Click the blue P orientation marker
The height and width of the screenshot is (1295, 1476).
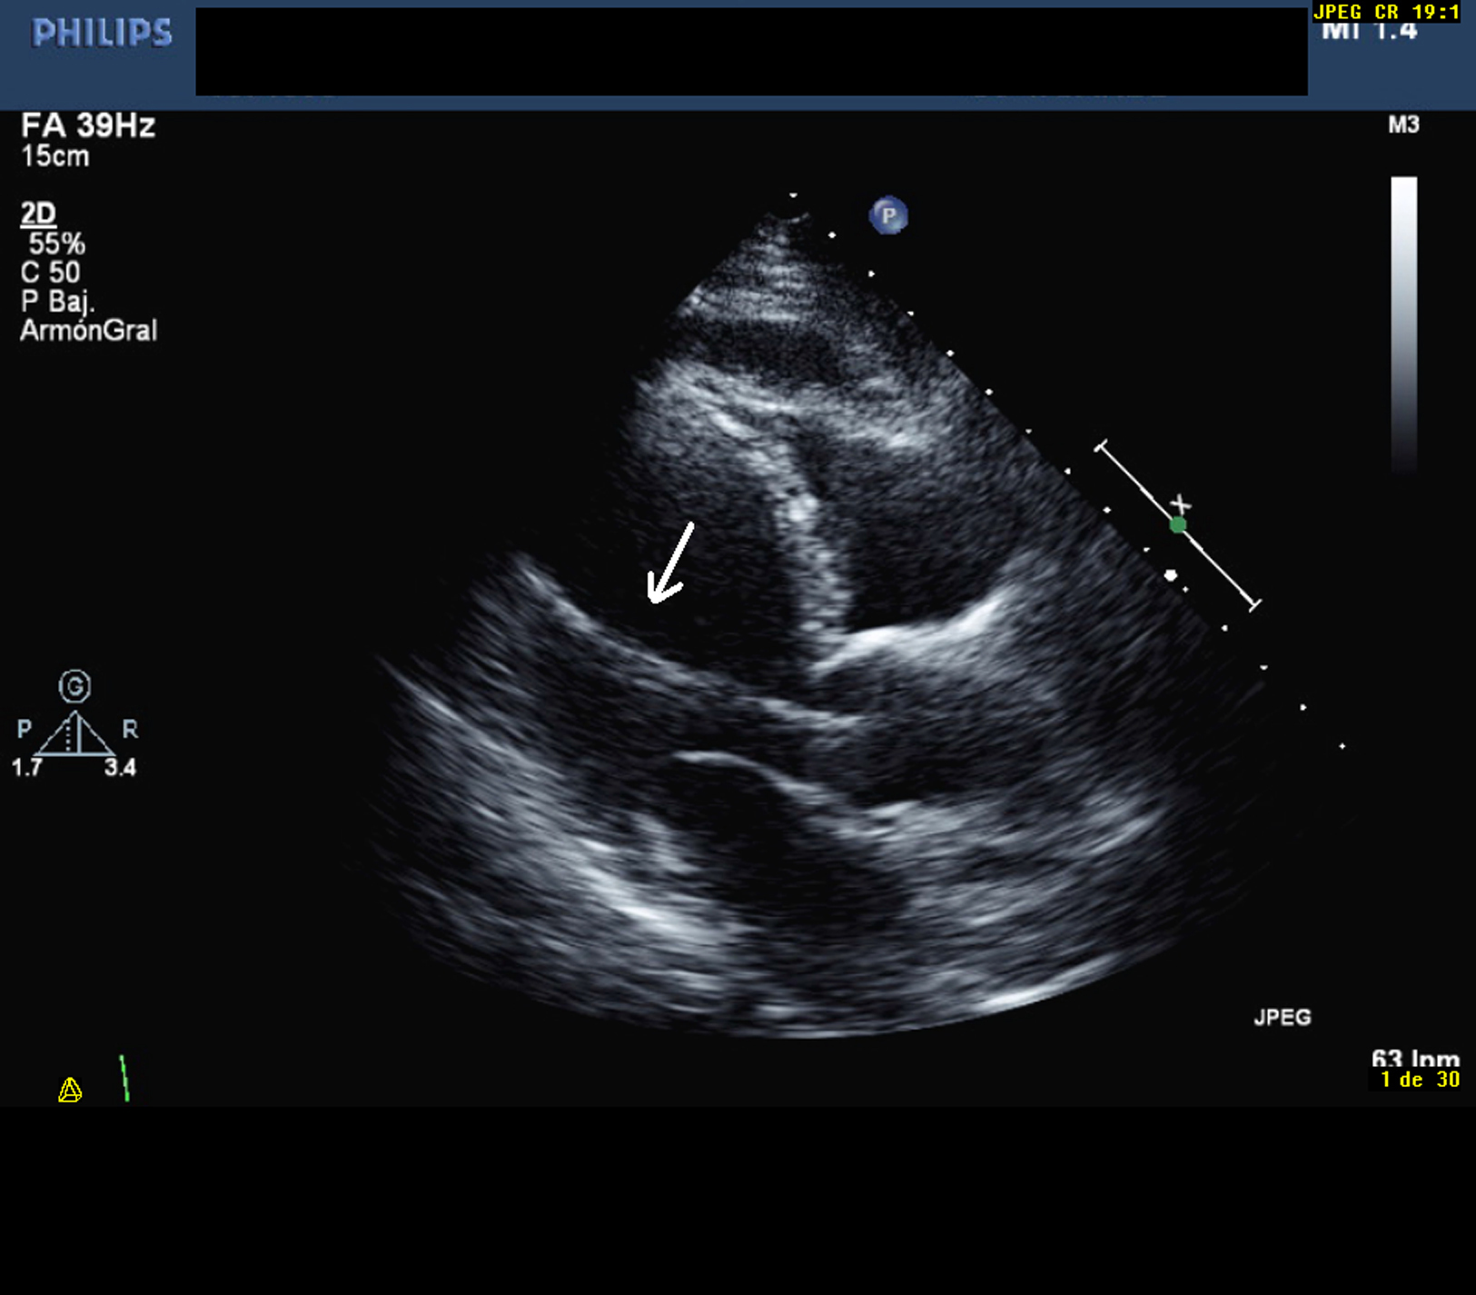(x=888, y=216)
